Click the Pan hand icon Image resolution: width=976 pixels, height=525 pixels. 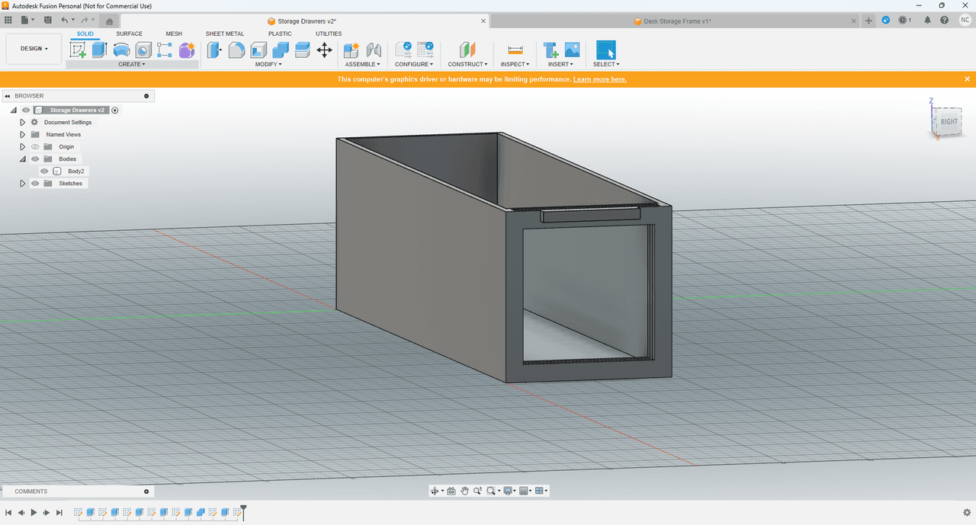point(464,491)
